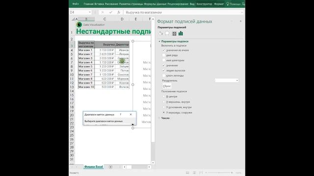
Task: Open the Вид ribbon tab
Action: 192,4
